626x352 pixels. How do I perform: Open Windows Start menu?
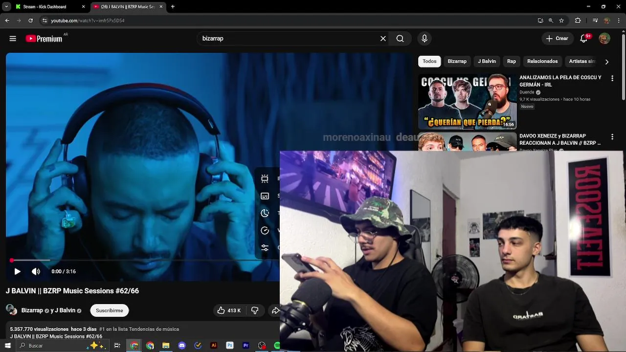pyautogui.click(x=7, y=346)
